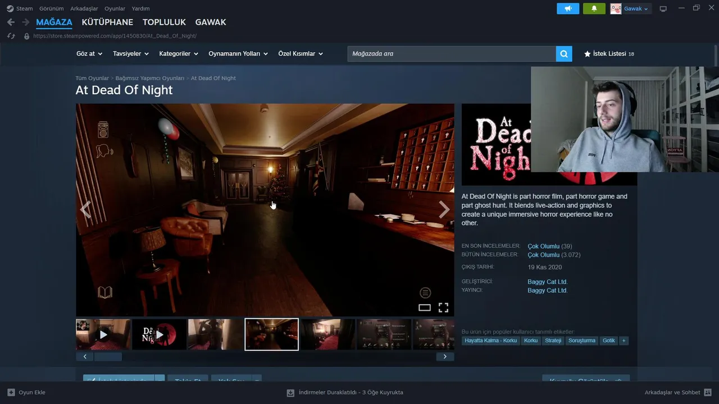This screenshot has width=719, height=404.
Task: Play the At Dead of Night logo trailer thumbnail
Action: click(160, 334)
